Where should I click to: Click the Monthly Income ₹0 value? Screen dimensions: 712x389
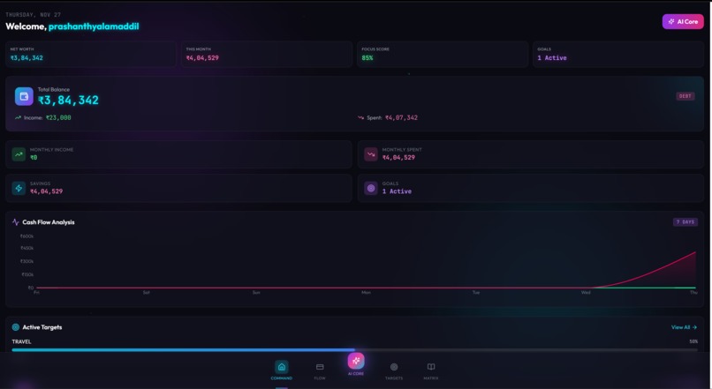coord(34,157)
